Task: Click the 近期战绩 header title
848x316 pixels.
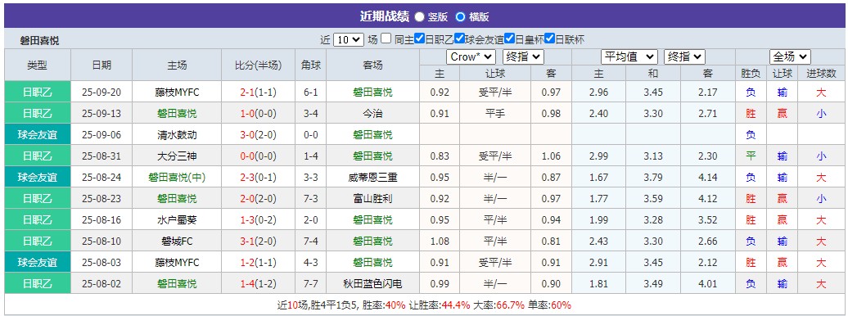Action: [x=385, y=16]
